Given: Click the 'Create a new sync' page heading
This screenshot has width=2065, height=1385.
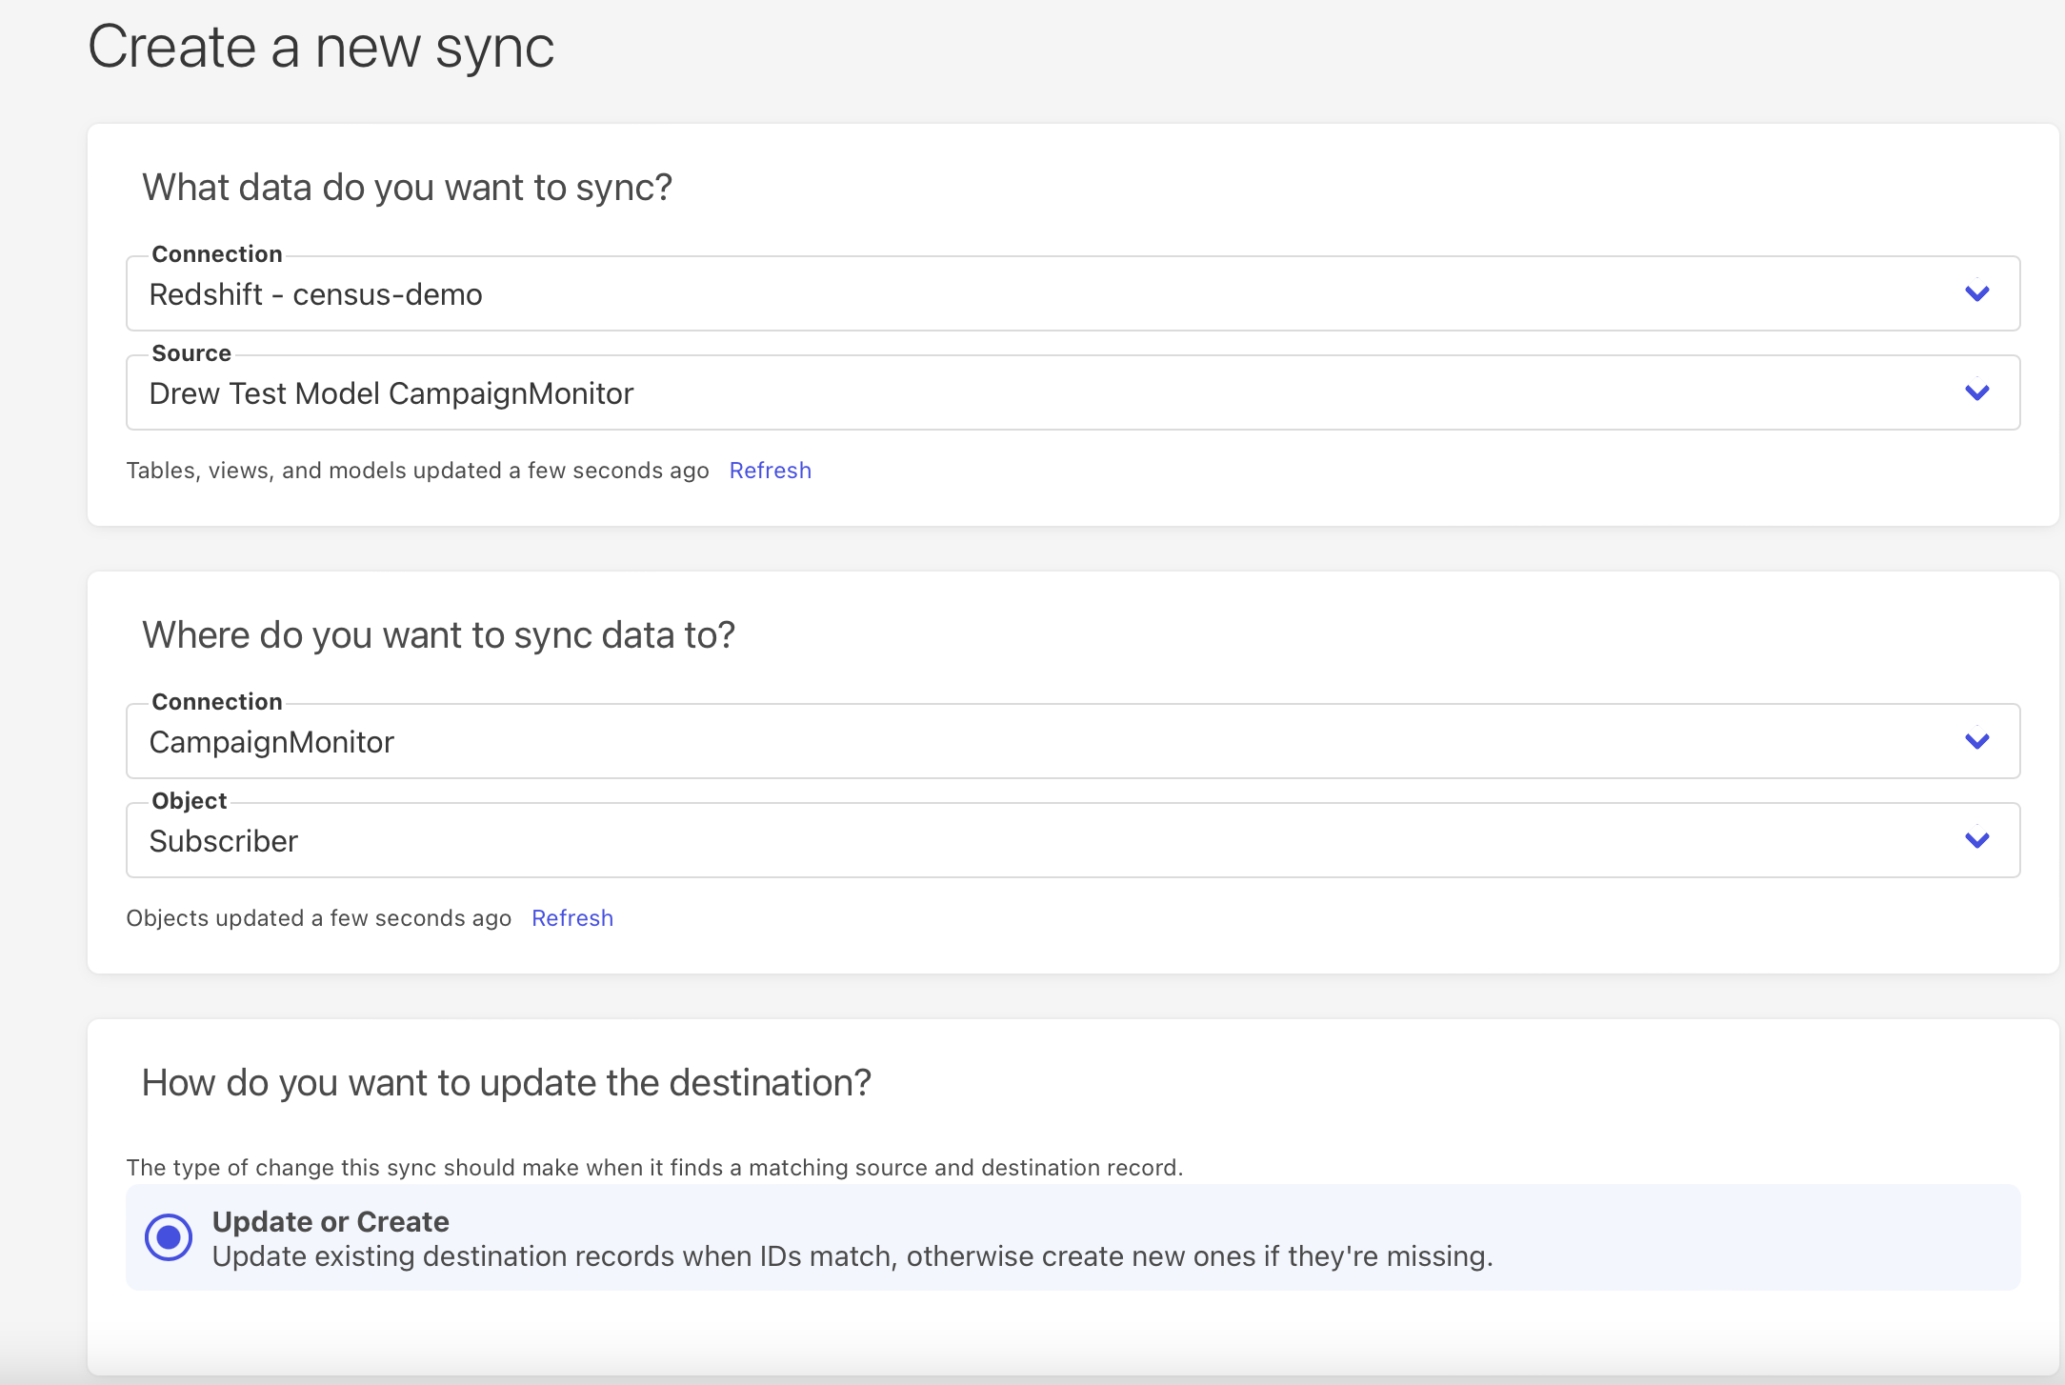Looking at the screenshot, I should click(321, 48).
